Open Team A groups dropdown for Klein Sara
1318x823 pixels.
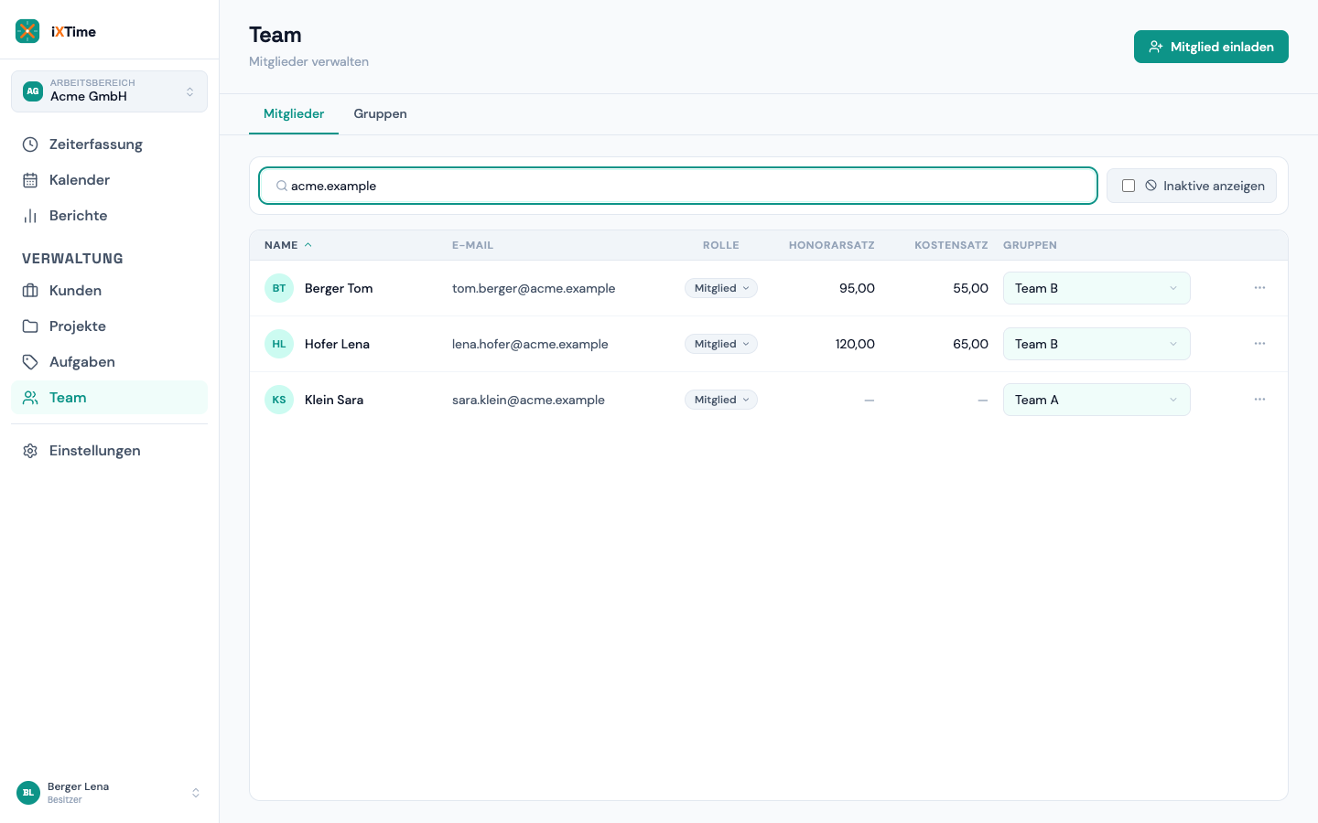(x=1097, y=400)
